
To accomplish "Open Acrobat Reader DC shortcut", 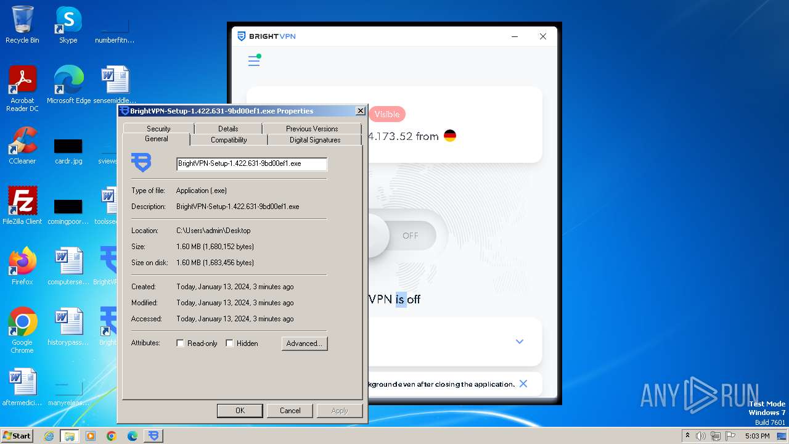I will [x=22, y=89].
